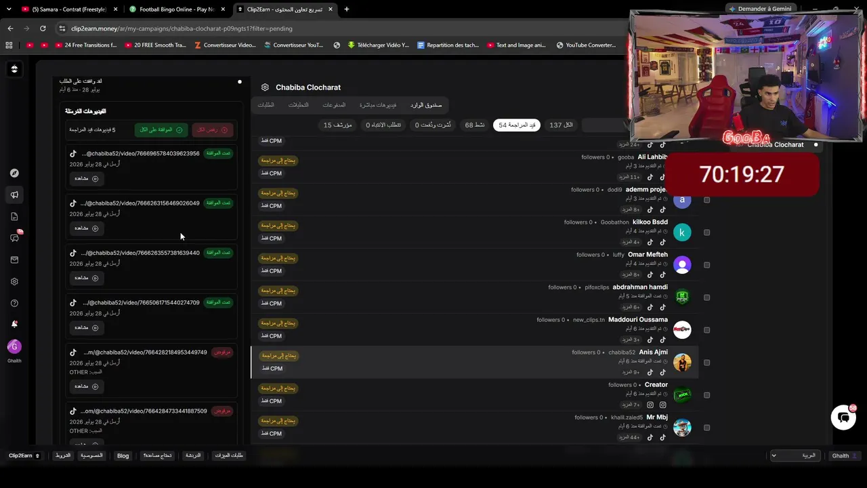Open the تحتاج مساعدة؟ help link in the footer

(157, 455)
